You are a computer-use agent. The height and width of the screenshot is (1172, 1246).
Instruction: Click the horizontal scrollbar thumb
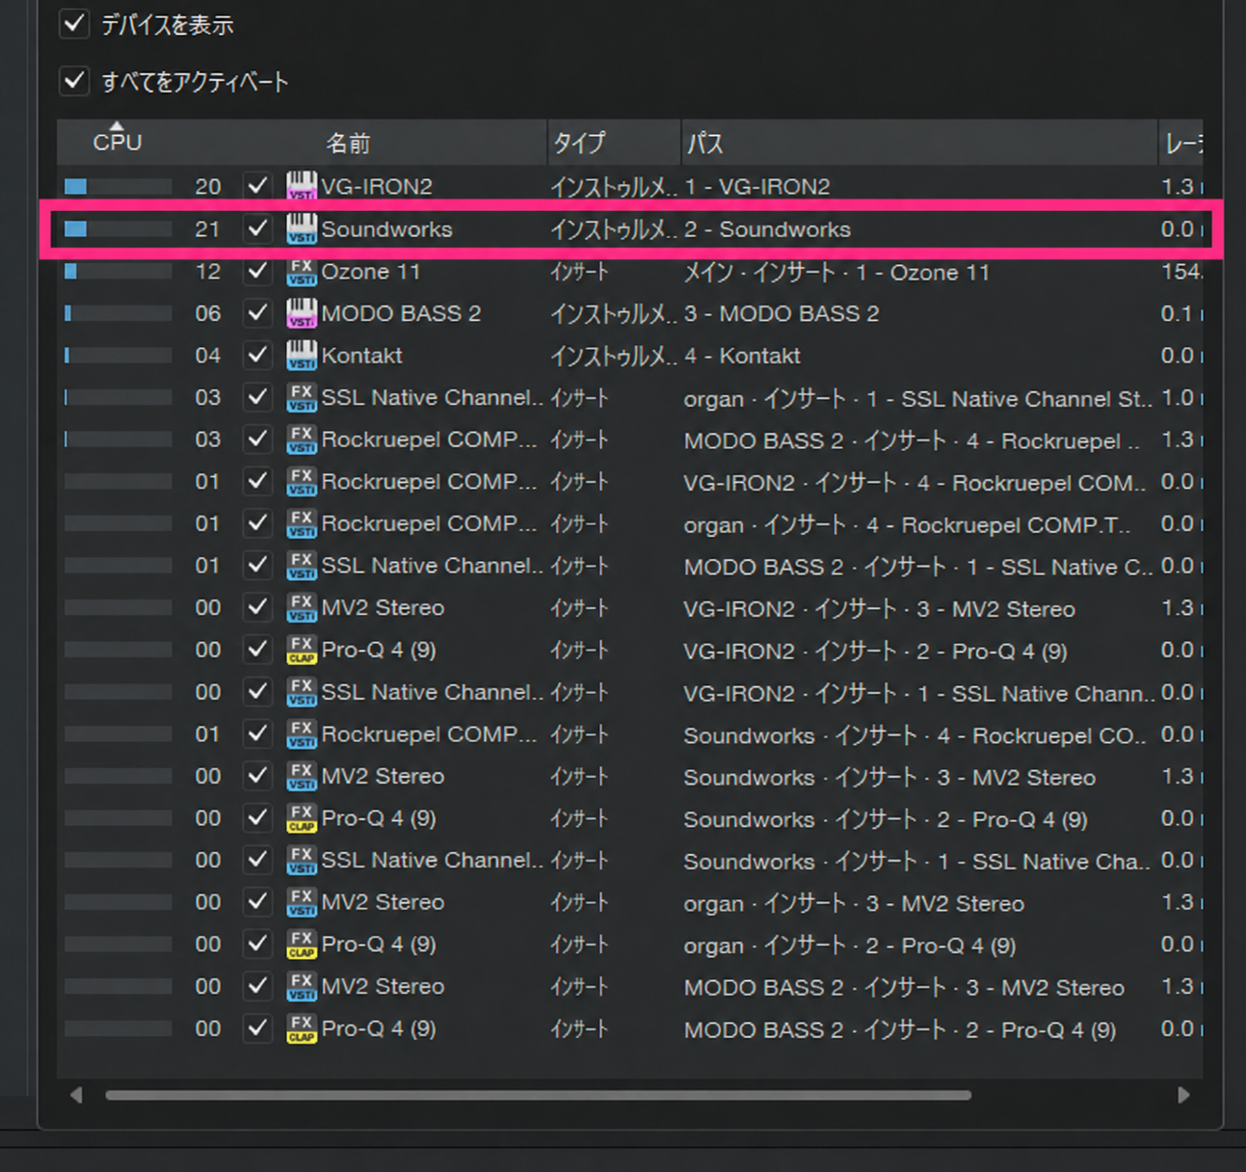coord(538,1095)
